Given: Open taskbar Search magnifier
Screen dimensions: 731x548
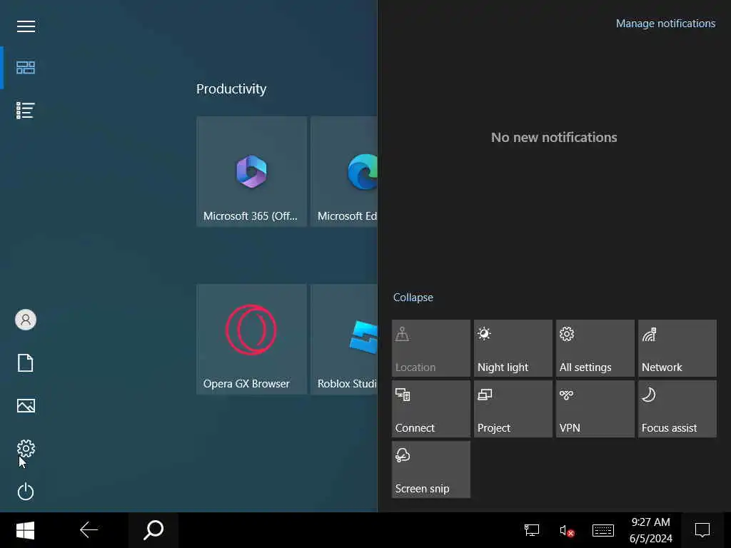Looking at the screenshot, I should (153, 530).
